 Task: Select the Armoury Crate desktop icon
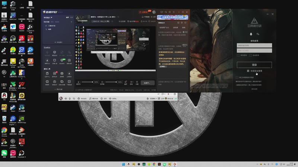click(13, 6)
